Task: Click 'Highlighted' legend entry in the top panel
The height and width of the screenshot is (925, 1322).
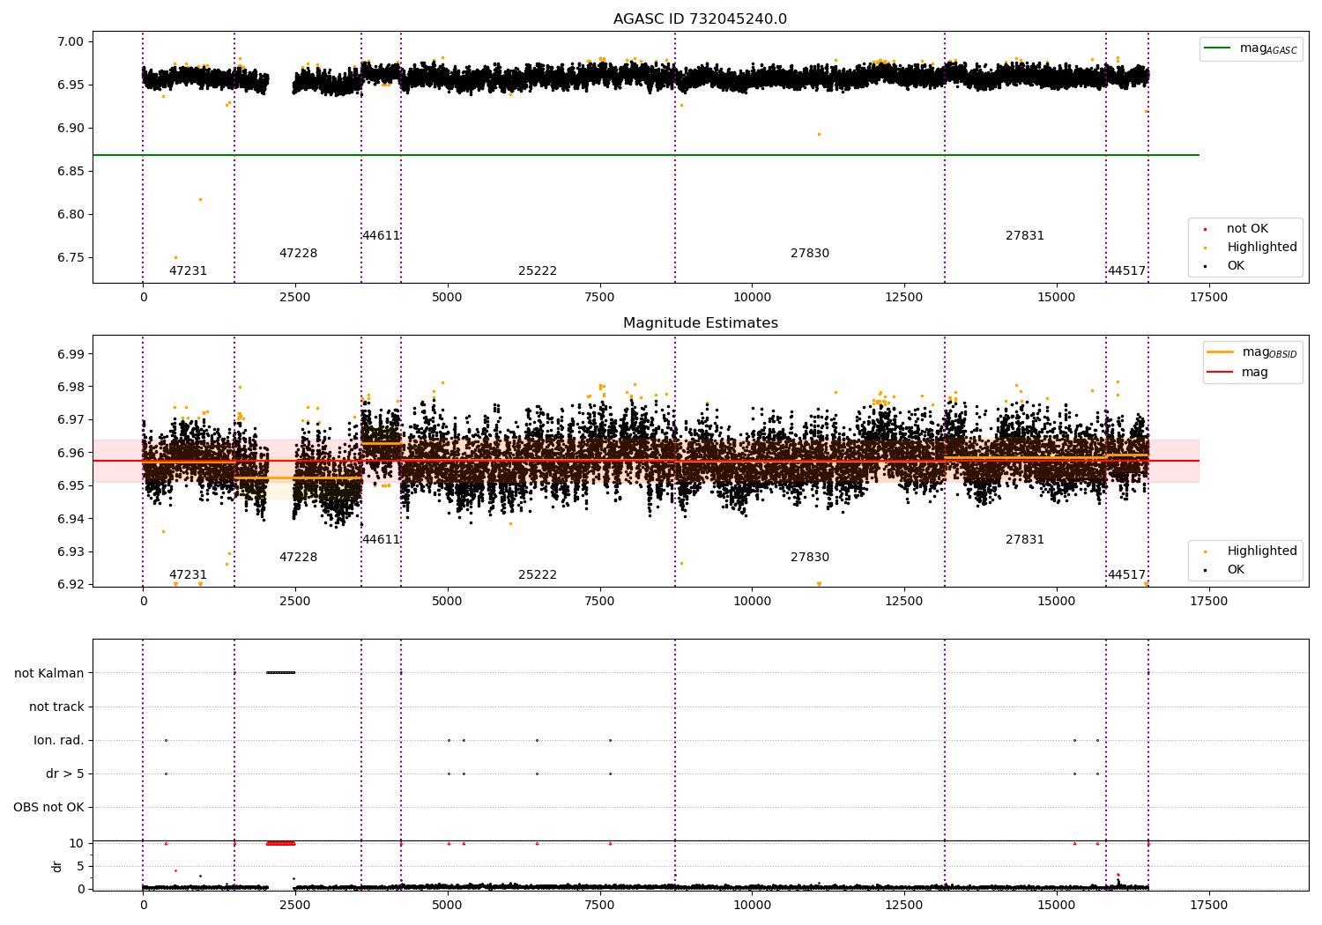Action: [1251, 248]
